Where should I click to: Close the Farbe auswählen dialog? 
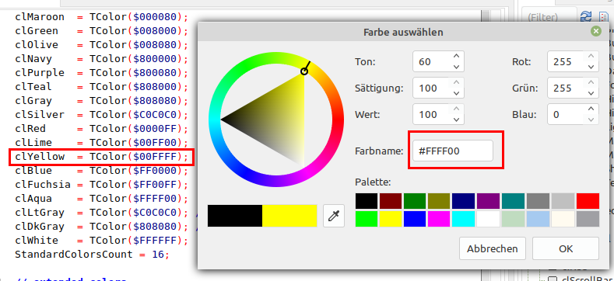tap(596, 31)
